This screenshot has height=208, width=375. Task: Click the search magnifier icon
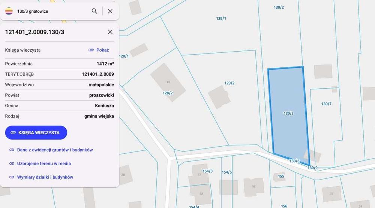coord(94,11)
